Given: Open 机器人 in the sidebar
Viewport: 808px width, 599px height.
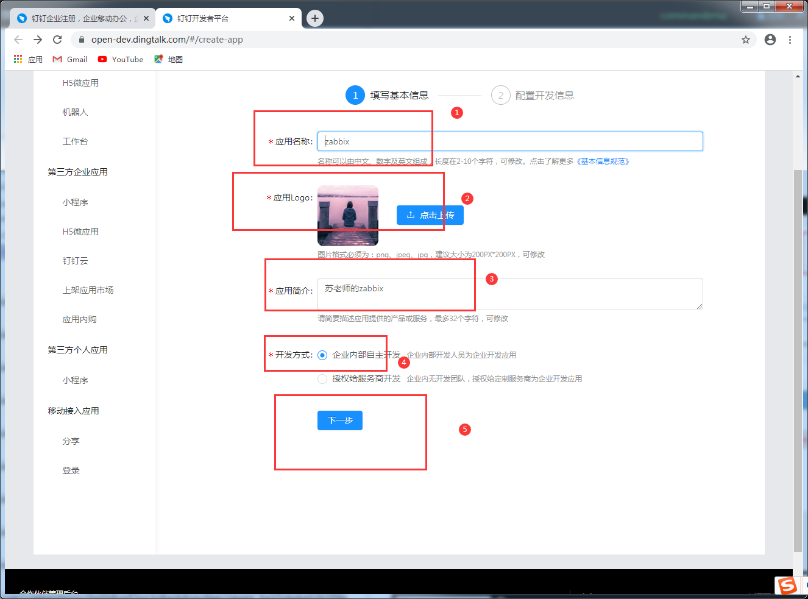Looking at the screenshot, I should (x=75, y=112).
